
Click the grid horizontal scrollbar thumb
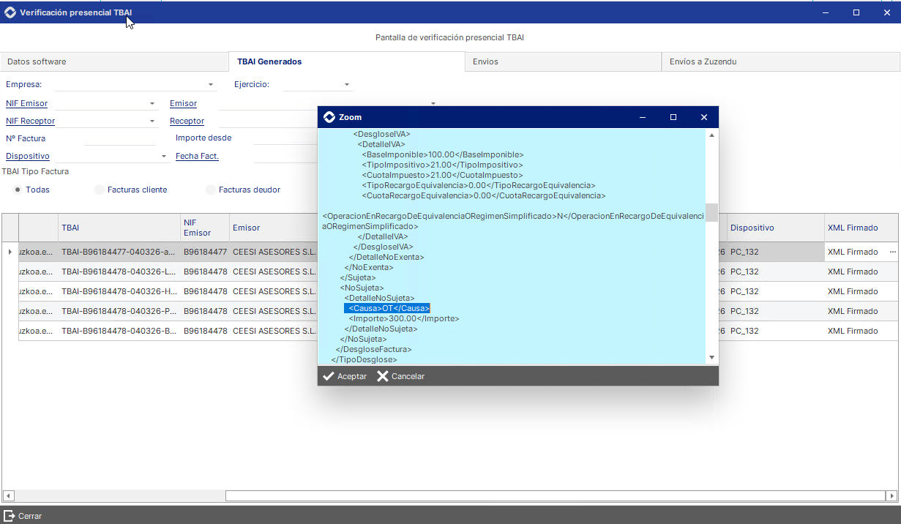554,495
